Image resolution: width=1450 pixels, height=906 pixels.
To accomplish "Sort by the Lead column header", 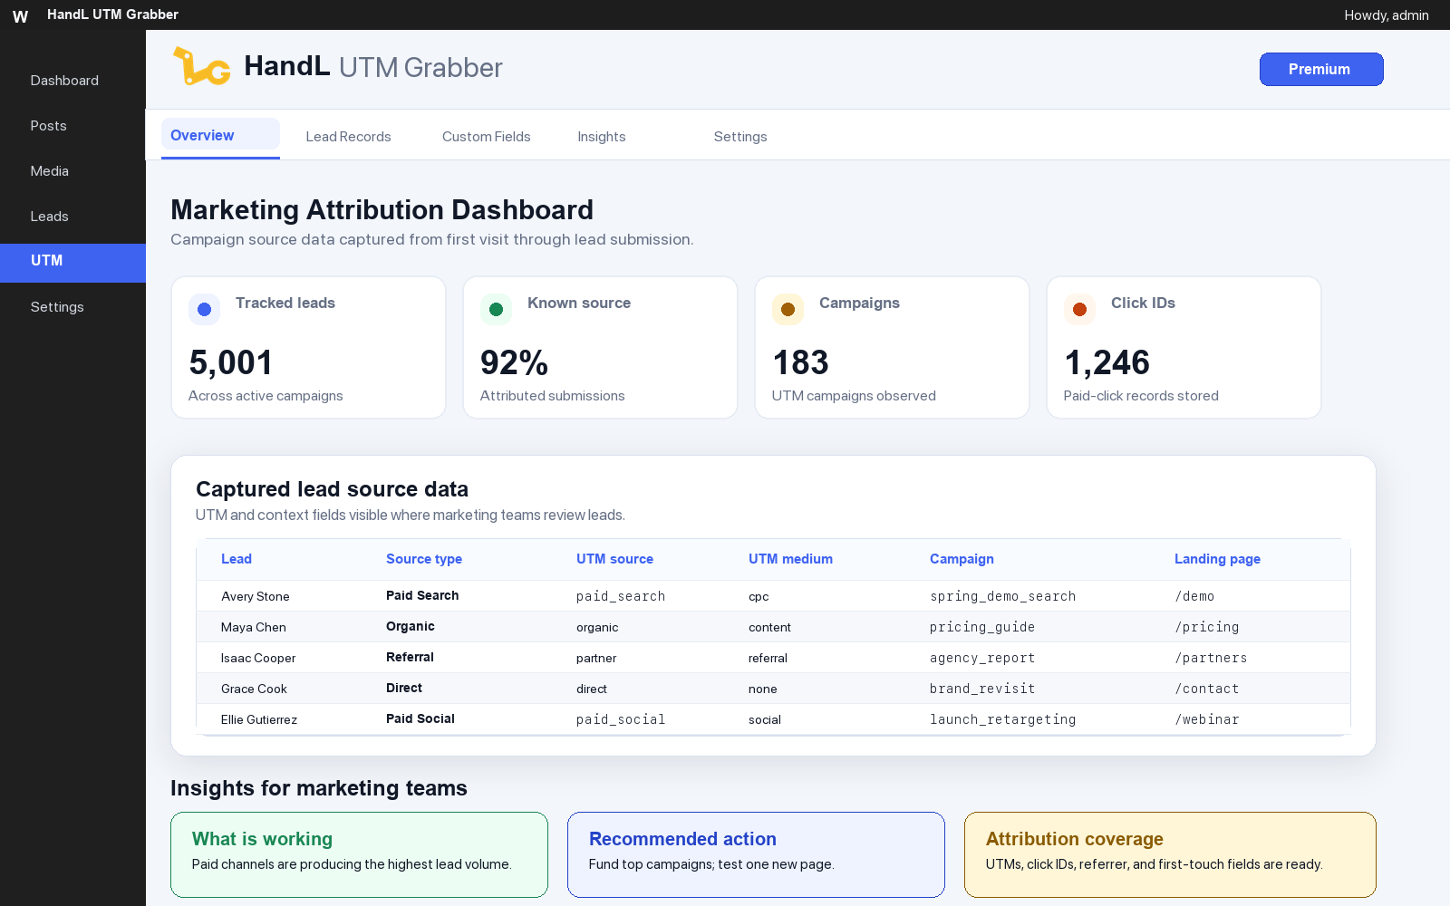I will pyautogui.click(x=237, y=559).
